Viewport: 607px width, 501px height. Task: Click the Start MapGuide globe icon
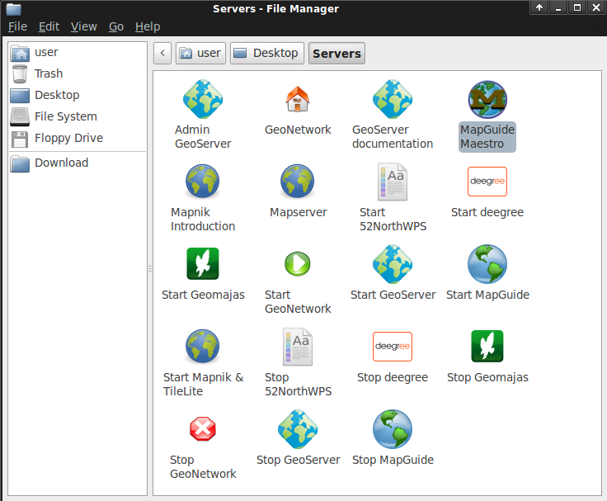[487, 264]
